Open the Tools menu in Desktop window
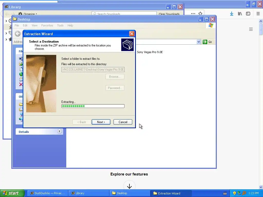The image size is (263, 197). (60, 25)
